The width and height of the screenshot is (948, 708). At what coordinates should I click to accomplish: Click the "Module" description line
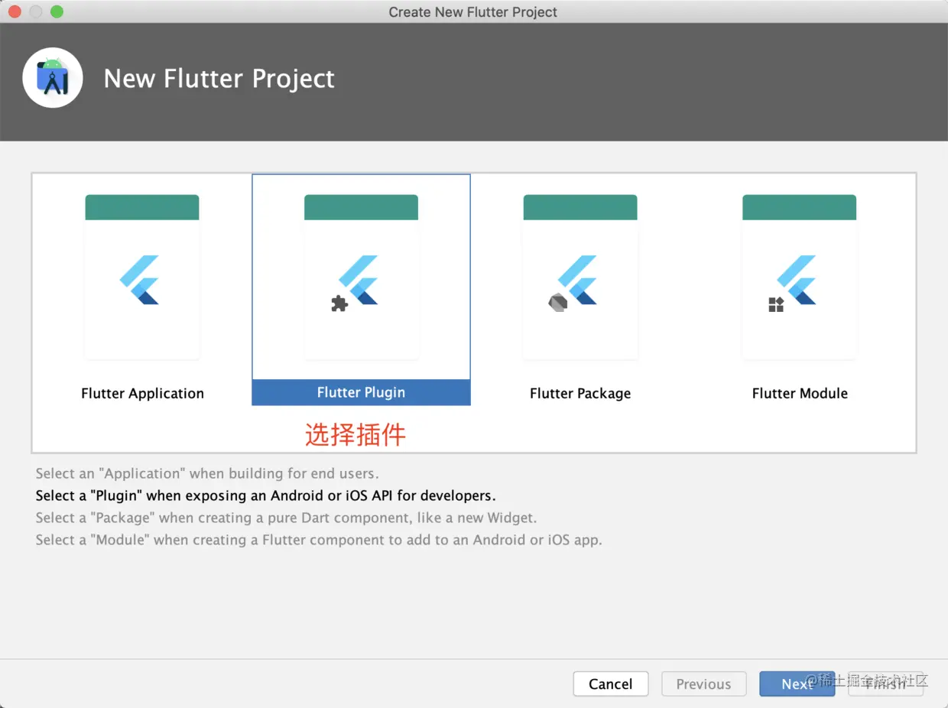point(319,540)
